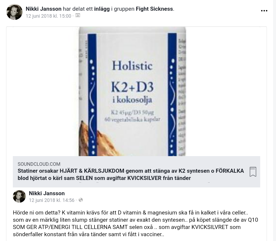The height and width of the screenshot is (241, 276).
Task: Click the grey link preview card area
Action: point(137,172)
